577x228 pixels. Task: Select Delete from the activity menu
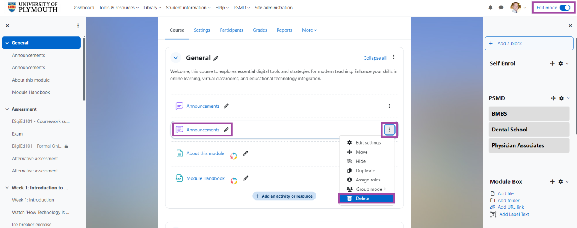(x=363, y=198)
